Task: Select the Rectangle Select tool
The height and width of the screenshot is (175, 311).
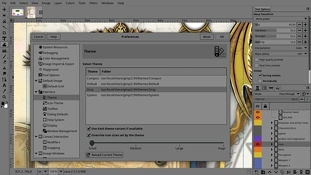Action: [x=4, y=15]
